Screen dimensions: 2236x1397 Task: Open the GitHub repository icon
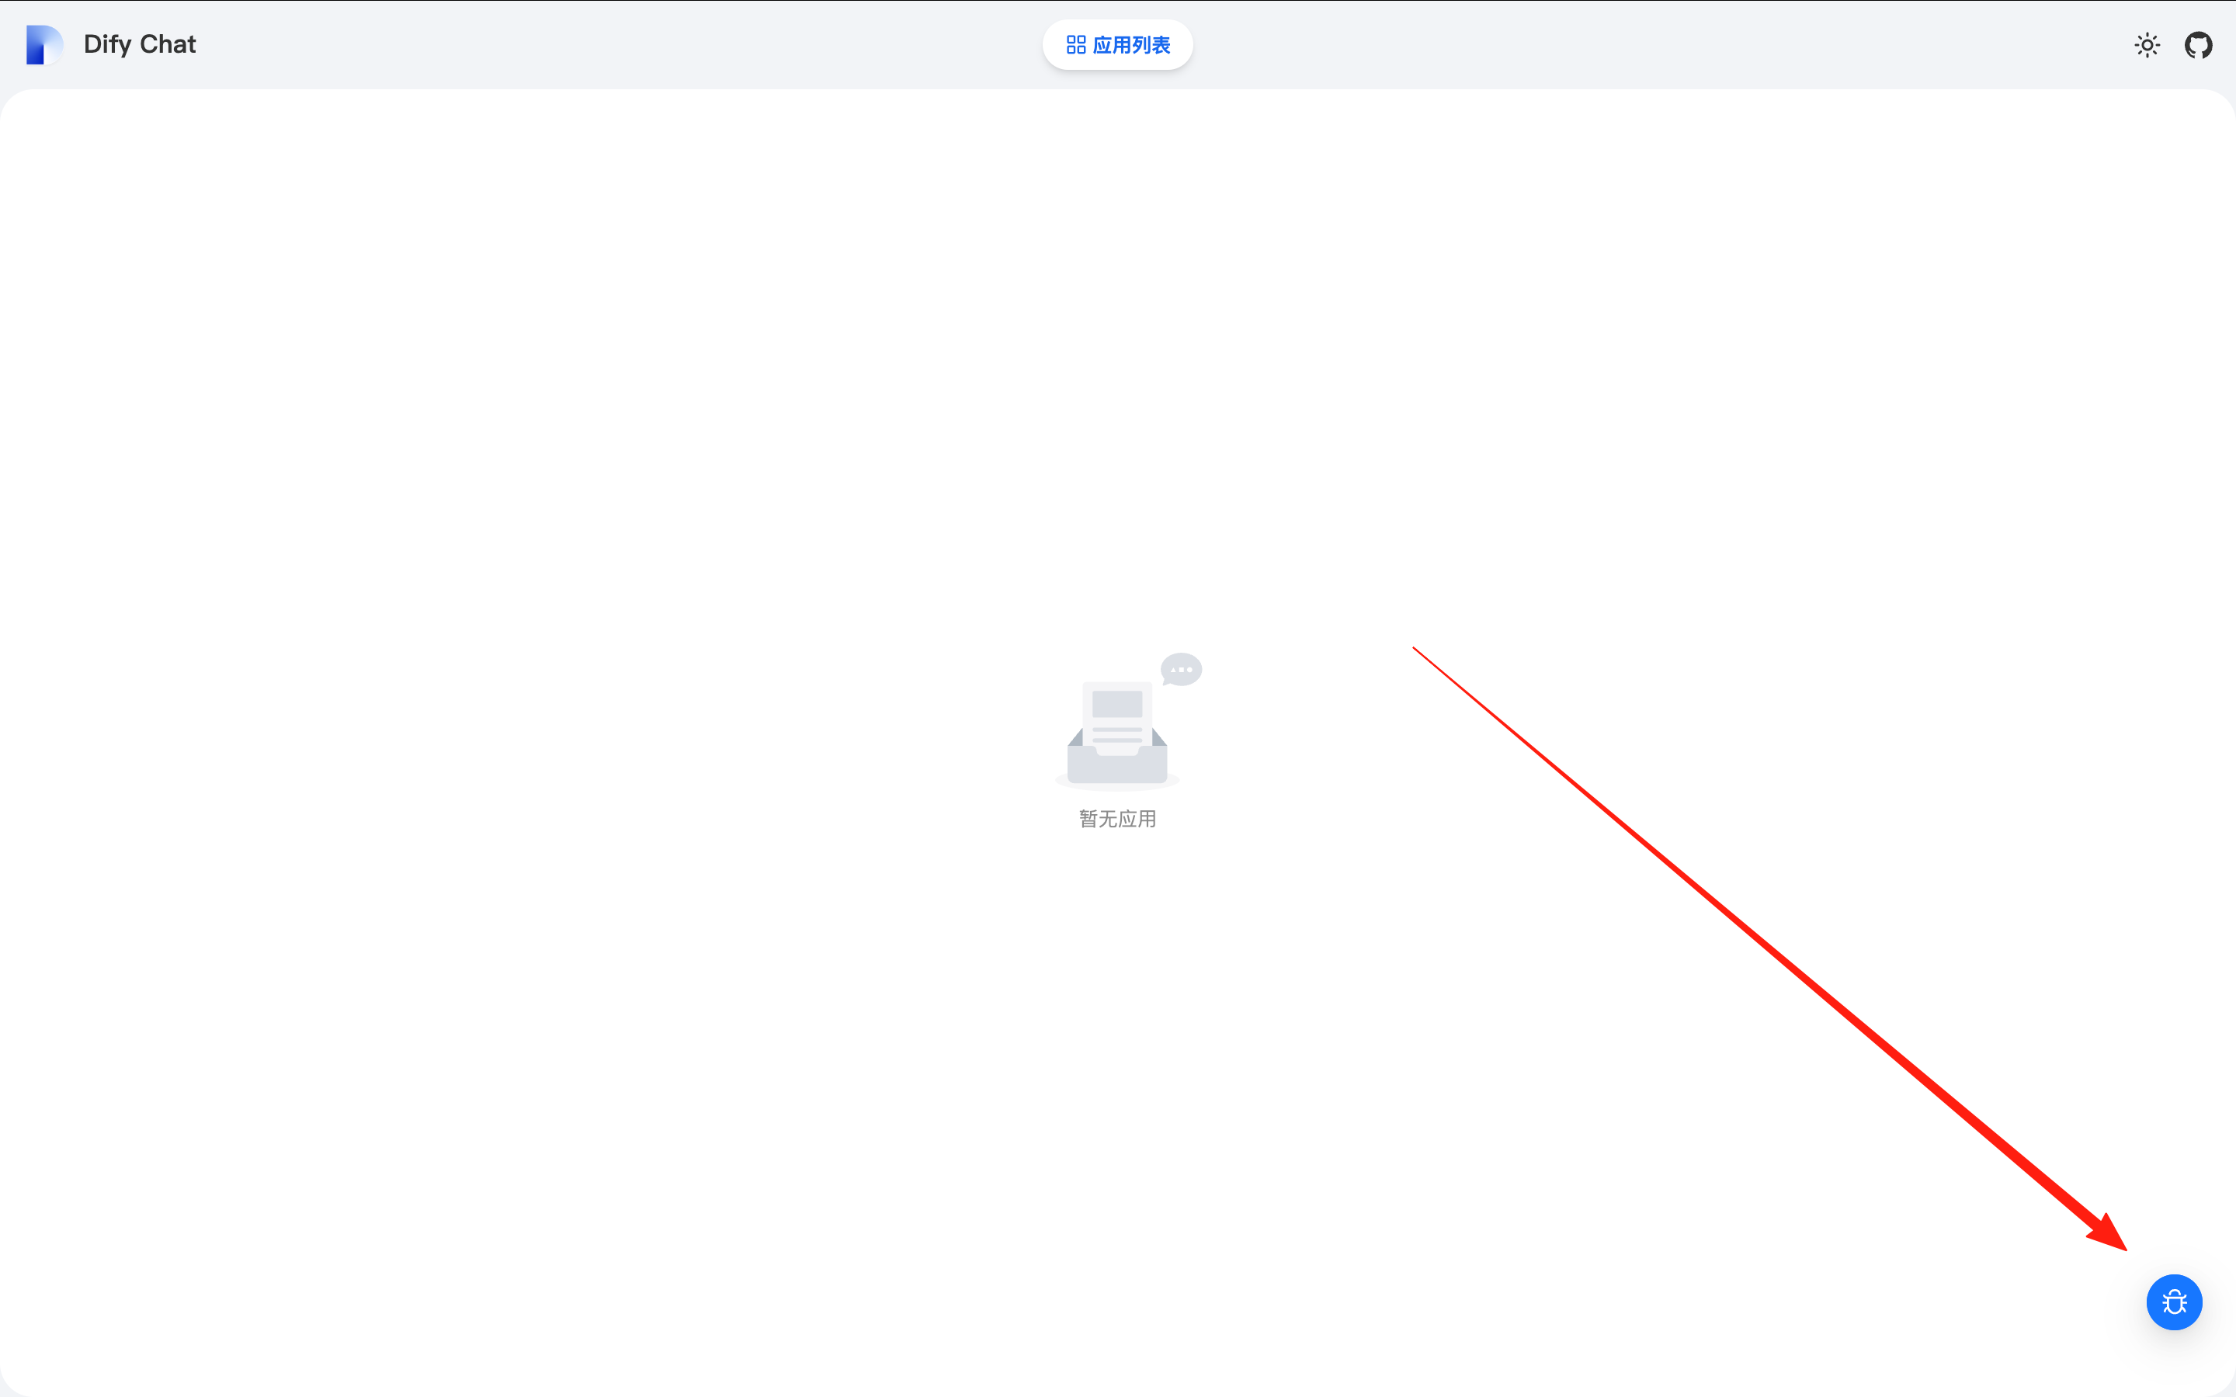point(2198,44)
